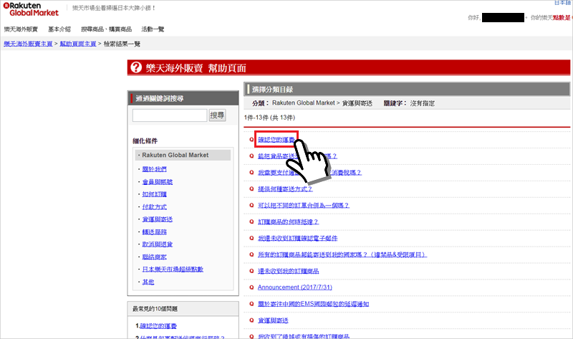Go to 樂天海外販賣主頁 breadcrumb link
This screenshot has height=339, width=573.
click(x=28, y=44)
